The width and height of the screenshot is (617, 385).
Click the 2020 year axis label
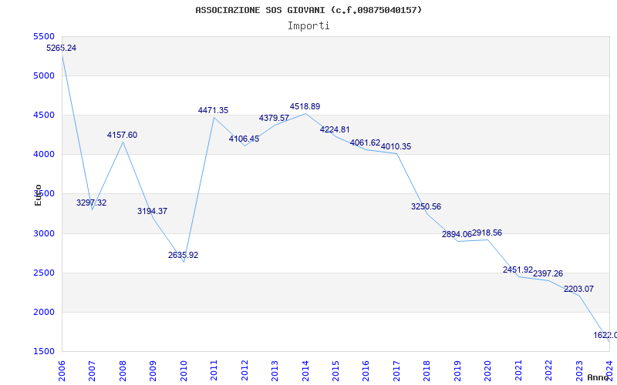(x=488, y=371)
